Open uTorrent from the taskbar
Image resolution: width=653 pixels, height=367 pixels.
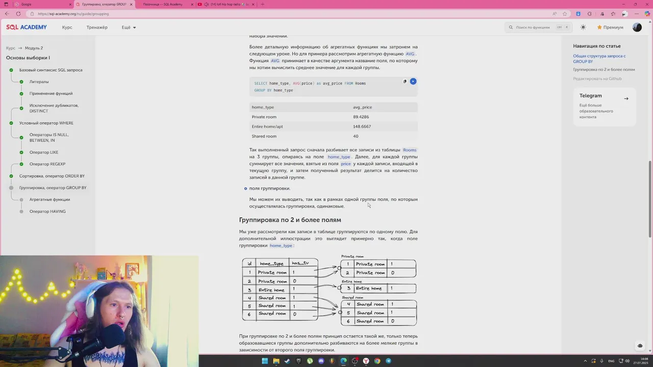point(310,361)
